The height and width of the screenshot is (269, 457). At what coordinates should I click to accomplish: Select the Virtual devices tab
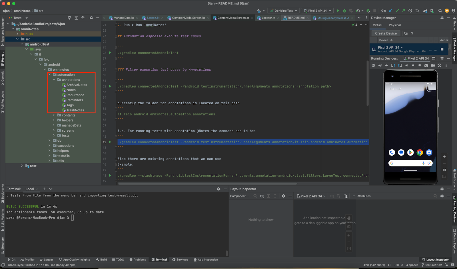378,25
